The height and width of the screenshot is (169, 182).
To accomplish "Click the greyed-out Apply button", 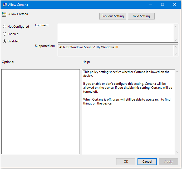I will tap(168, 162).
